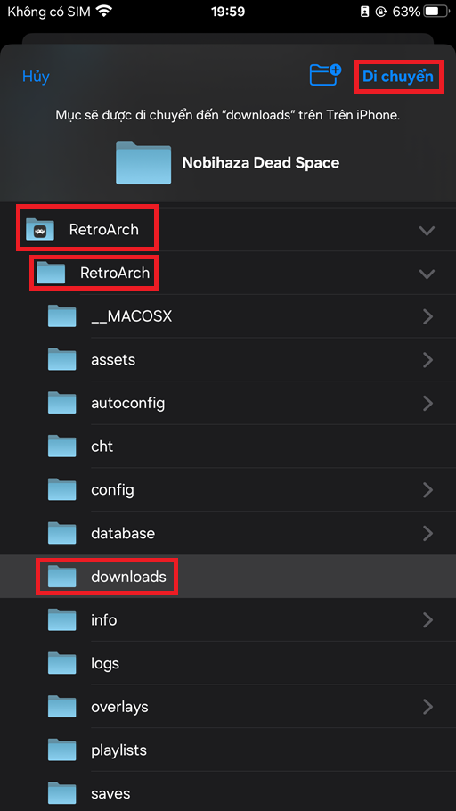Tap the RetroArch app folder icon
The height and width of the screenshot is (811, 456).
pos(40,229)
